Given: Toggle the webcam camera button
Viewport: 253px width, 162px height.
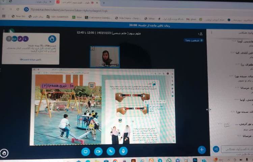Looking at the screenshot, I should (98, 152).
